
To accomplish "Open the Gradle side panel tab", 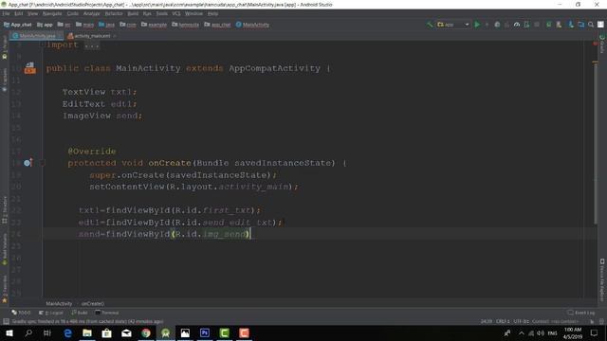I will pyautogui.click(x=602, y=45).
